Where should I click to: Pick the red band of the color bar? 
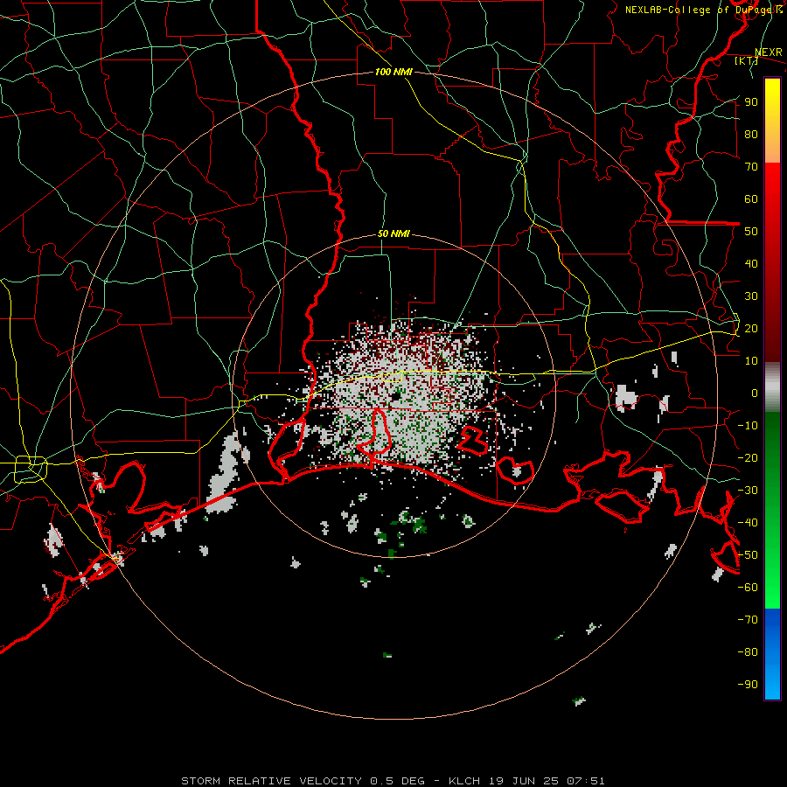pos(772,262)
